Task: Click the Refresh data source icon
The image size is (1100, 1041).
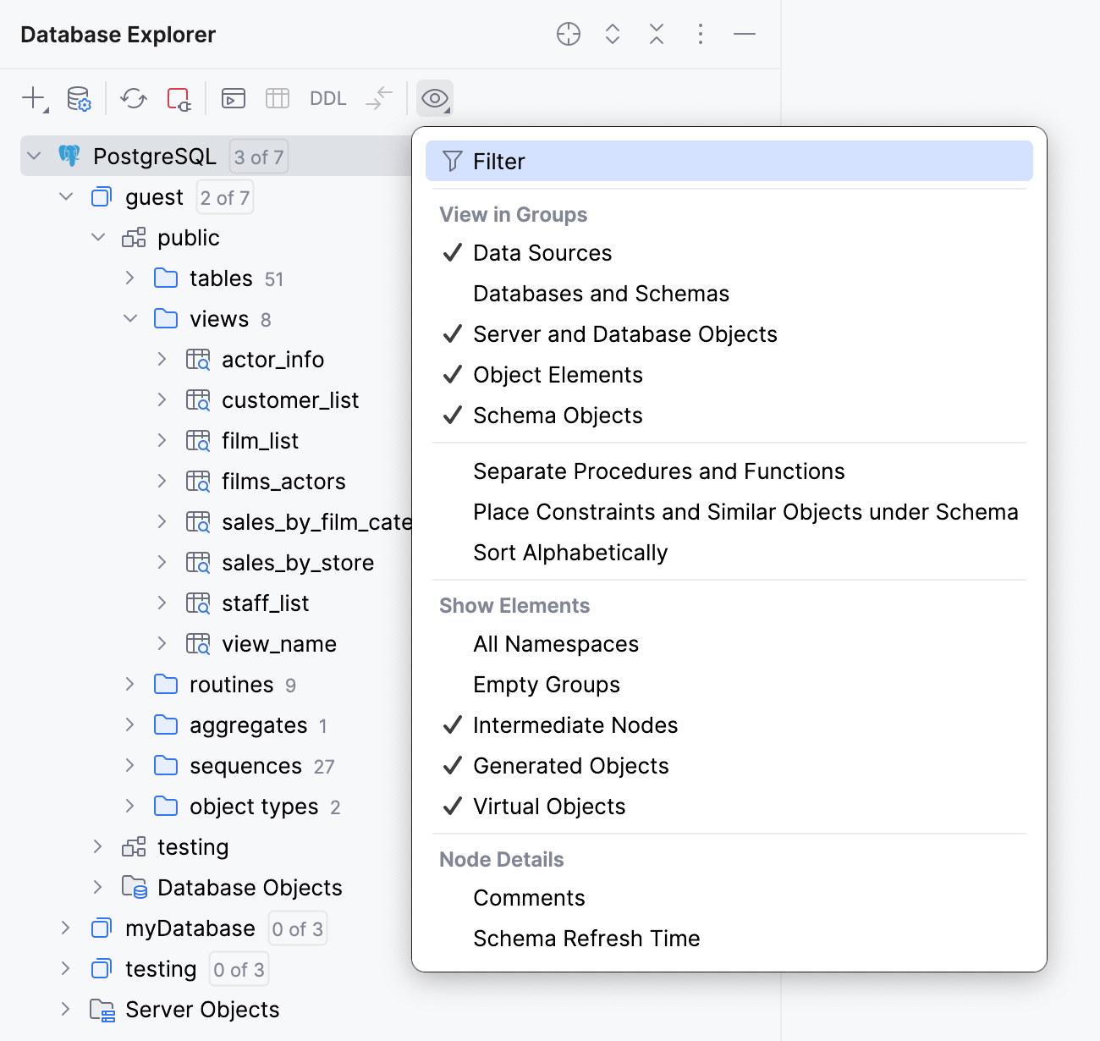Action: pyautogui.click(x=133, y=98)
